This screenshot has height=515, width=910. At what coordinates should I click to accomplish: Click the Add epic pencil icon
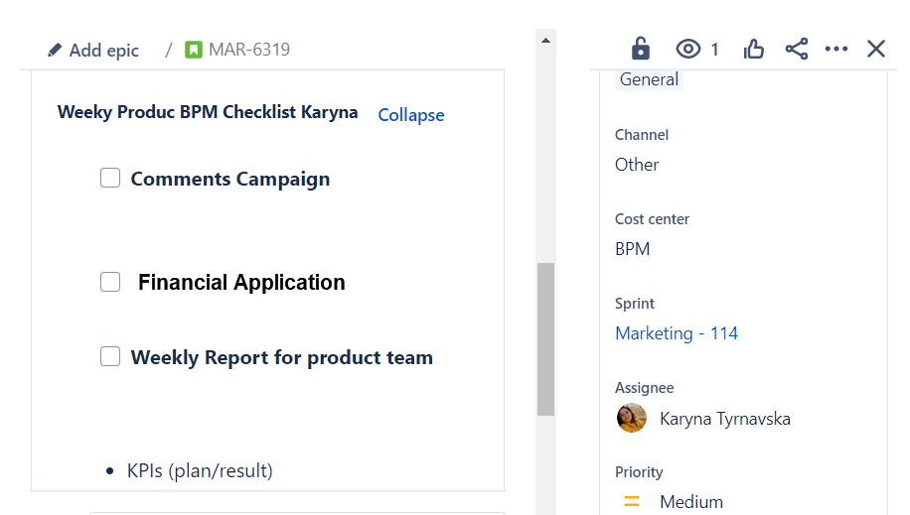click(55, 50)
